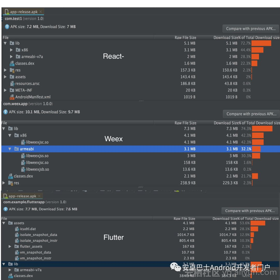
Task: Click the Weex classes.dex file icon
Action: pyautogui.click(x=11, y=176)
